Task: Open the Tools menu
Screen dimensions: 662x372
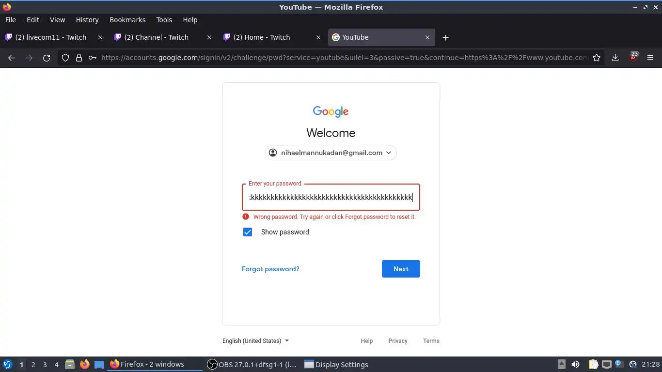Action: point(164,20)
